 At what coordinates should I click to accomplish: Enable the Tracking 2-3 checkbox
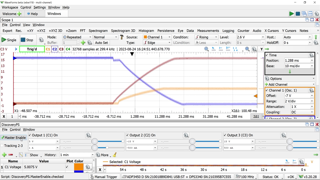2,146
